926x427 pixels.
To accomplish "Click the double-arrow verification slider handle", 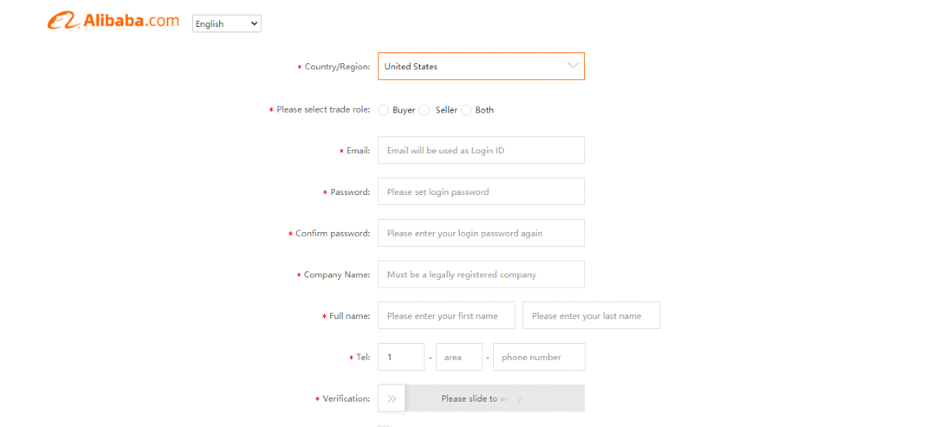I will (x=392, y=398).
